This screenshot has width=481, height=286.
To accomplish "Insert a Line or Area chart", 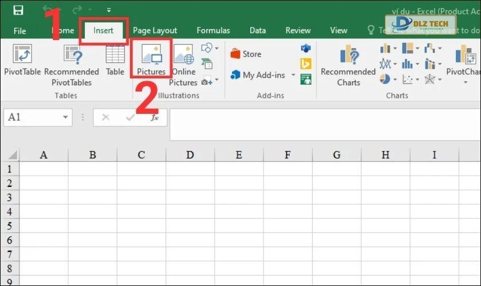I will 385,63.
